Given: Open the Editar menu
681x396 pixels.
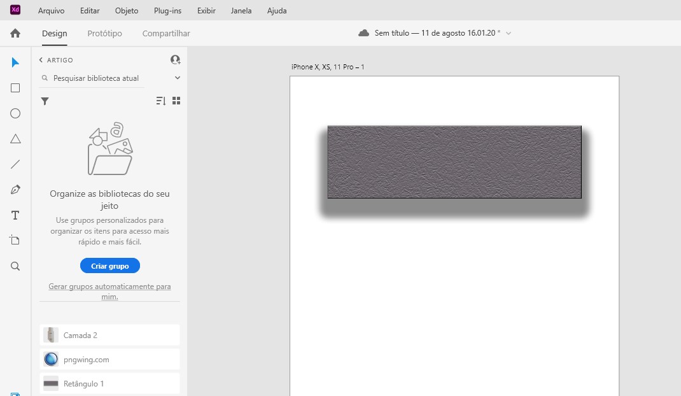Looking at the screenshot, I should 90,10.
